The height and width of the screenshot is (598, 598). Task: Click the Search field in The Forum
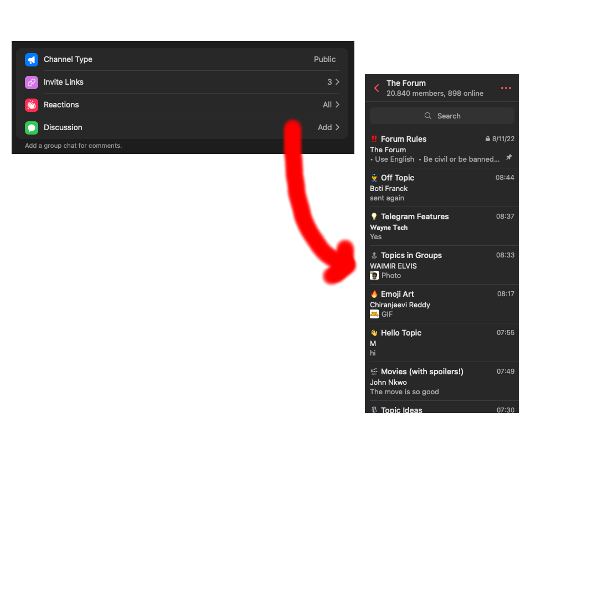coord(442,116)
